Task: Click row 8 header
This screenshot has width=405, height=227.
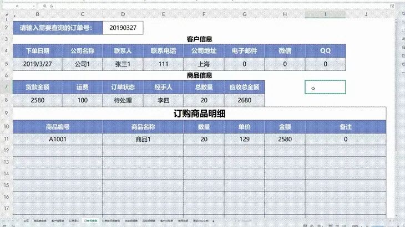Action: tap(6, 100)
